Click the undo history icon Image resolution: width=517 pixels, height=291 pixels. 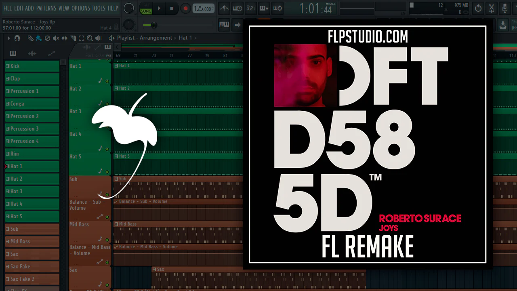tap(478, 8)
